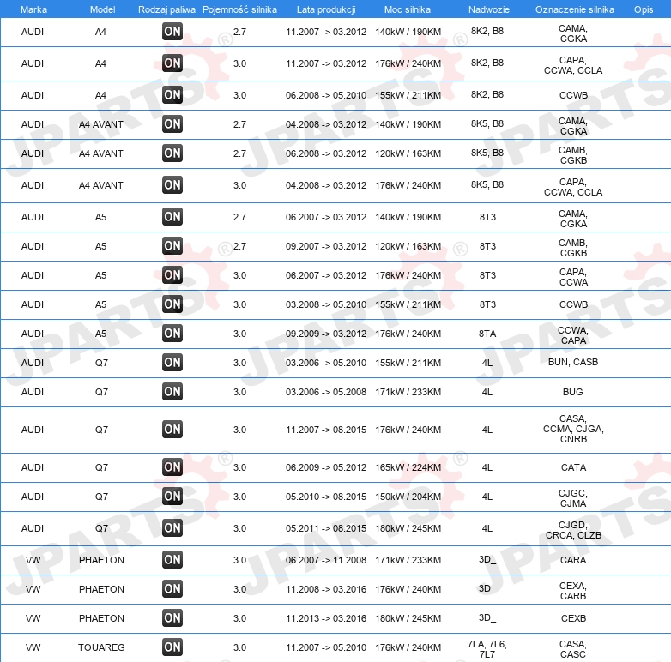Click ON icon in A4 AVANT 120kW row
Screen dimensions: 671x662
[172, 153]
